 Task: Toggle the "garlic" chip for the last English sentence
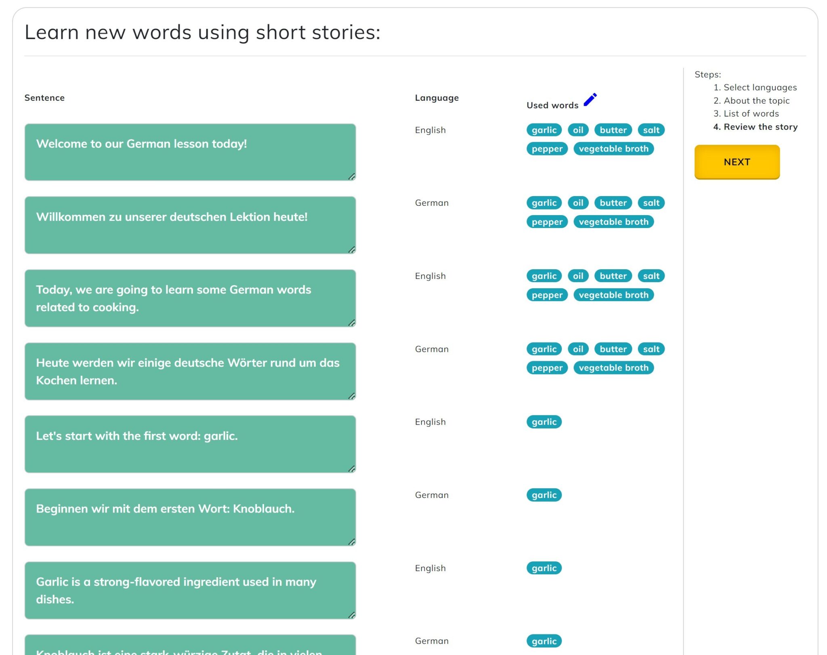[544, 568]
